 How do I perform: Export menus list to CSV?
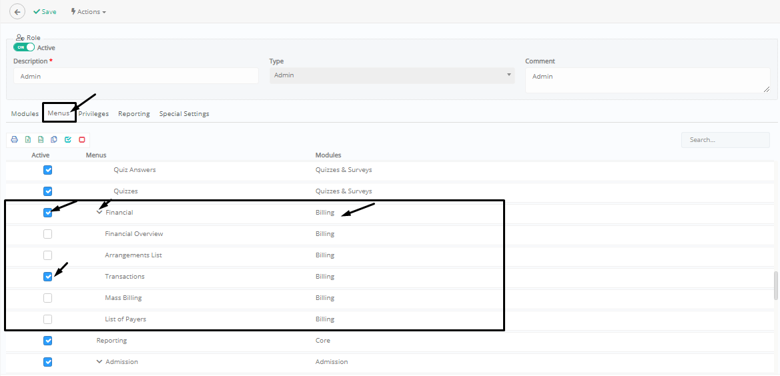pyautogui.click(x=41, y=139)
